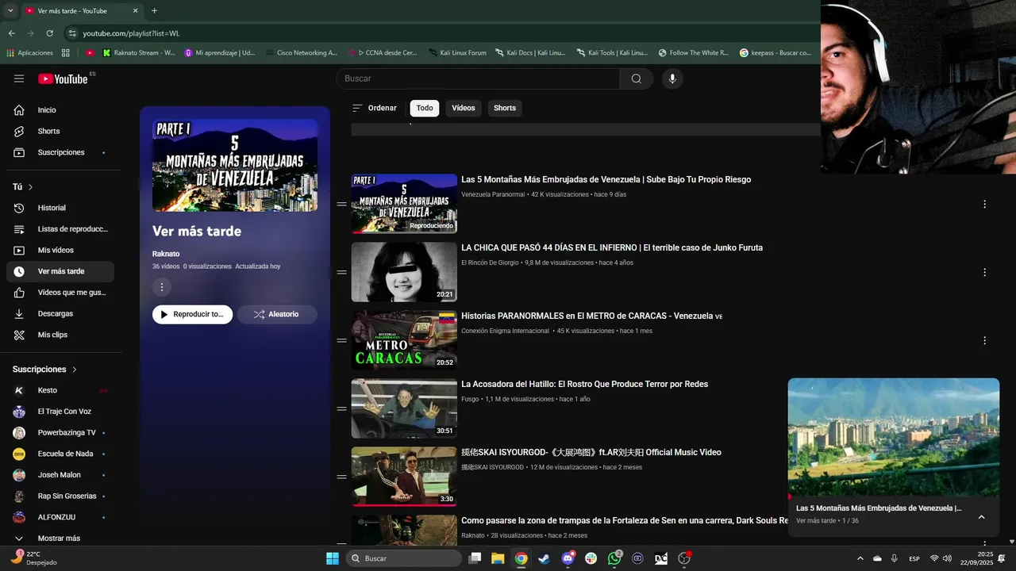Open WhatsApp from the taskbar
Screen dimensions: 1016x571
614,558
